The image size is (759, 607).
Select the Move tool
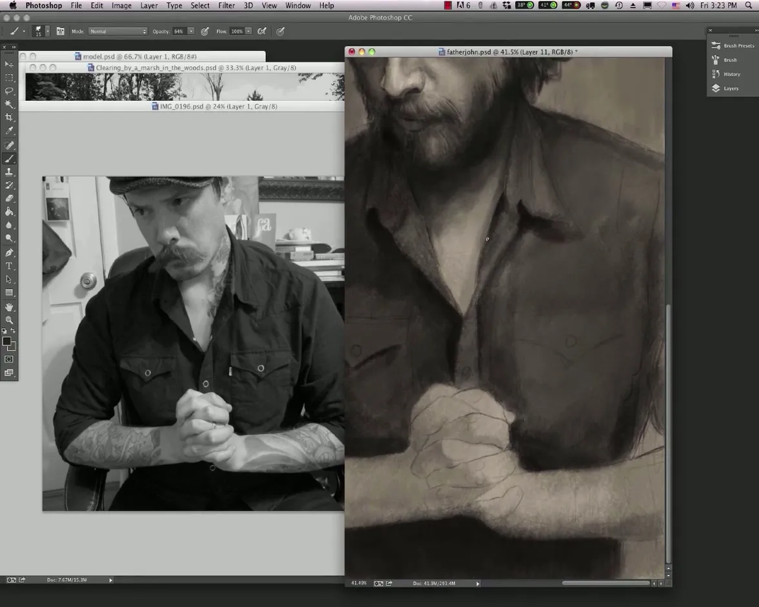[x=9, y=64]
